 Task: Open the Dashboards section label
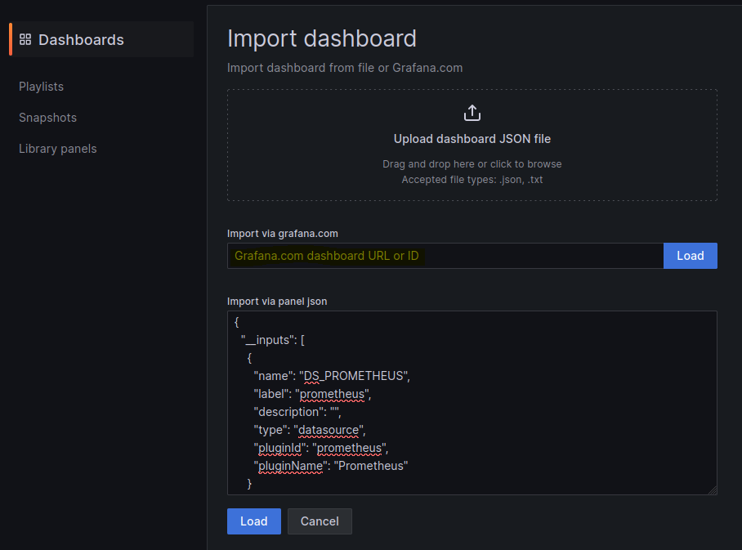81,39
